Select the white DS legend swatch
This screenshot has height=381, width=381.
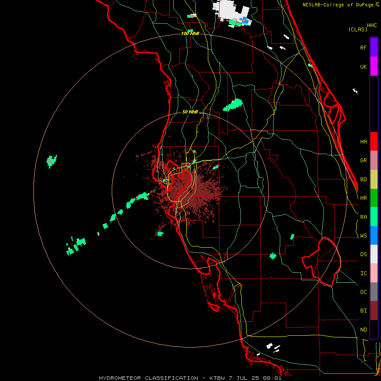pos(374,254)
